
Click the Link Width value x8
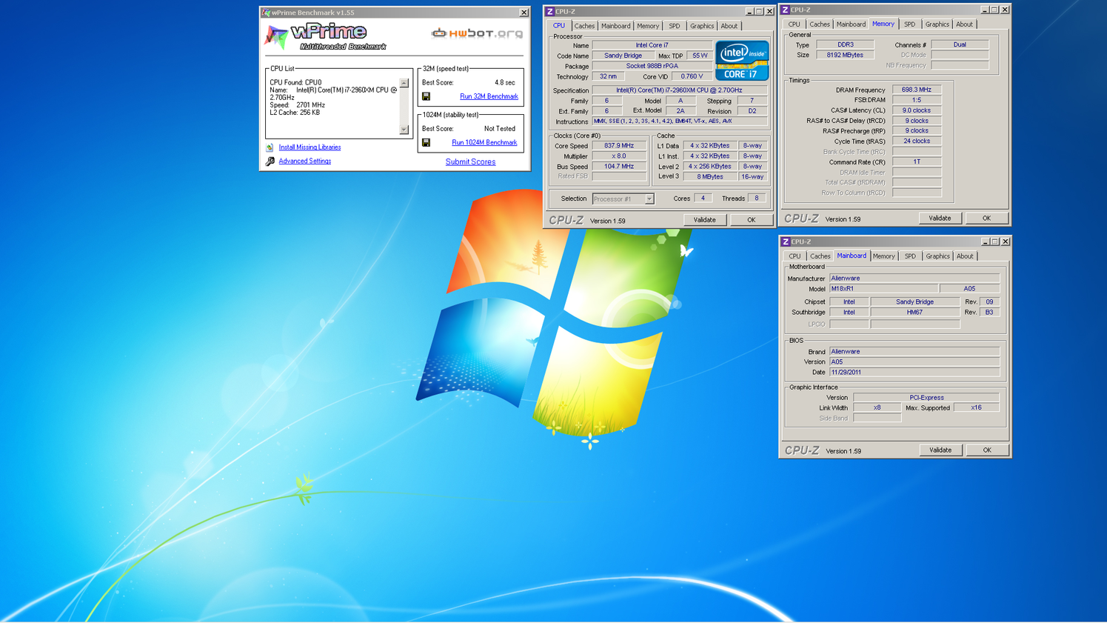click(877, 408)
